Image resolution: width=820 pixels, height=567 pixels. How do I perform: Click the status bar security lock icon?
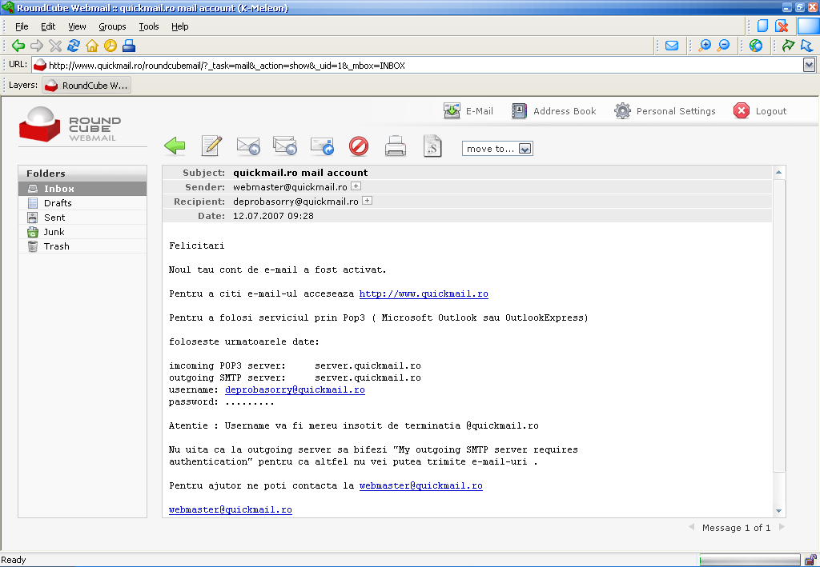point(810,560)
